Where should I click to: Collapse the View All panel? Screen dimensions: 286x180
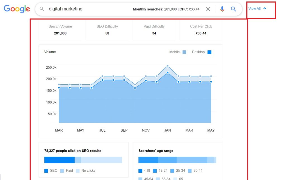point(257,9)
